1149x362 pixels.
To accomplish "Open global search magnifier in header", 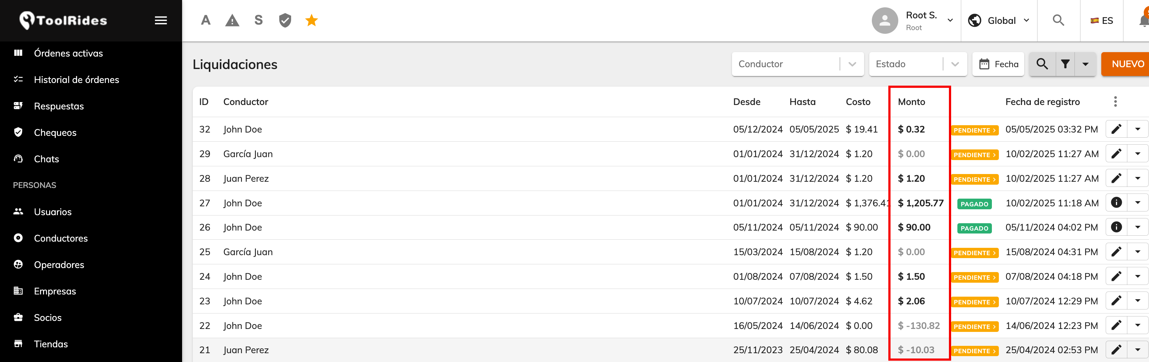I will (1058, 21).
